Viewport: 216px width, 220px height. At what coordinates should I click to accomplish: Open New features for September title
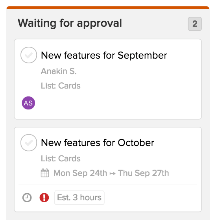click(104, 55)
